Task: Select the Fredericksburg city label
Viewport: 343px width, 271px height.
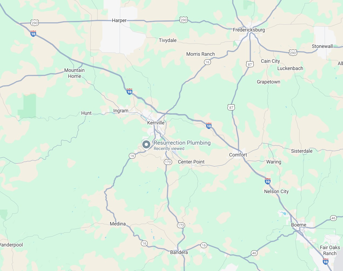Action: (x=249, y=30)
